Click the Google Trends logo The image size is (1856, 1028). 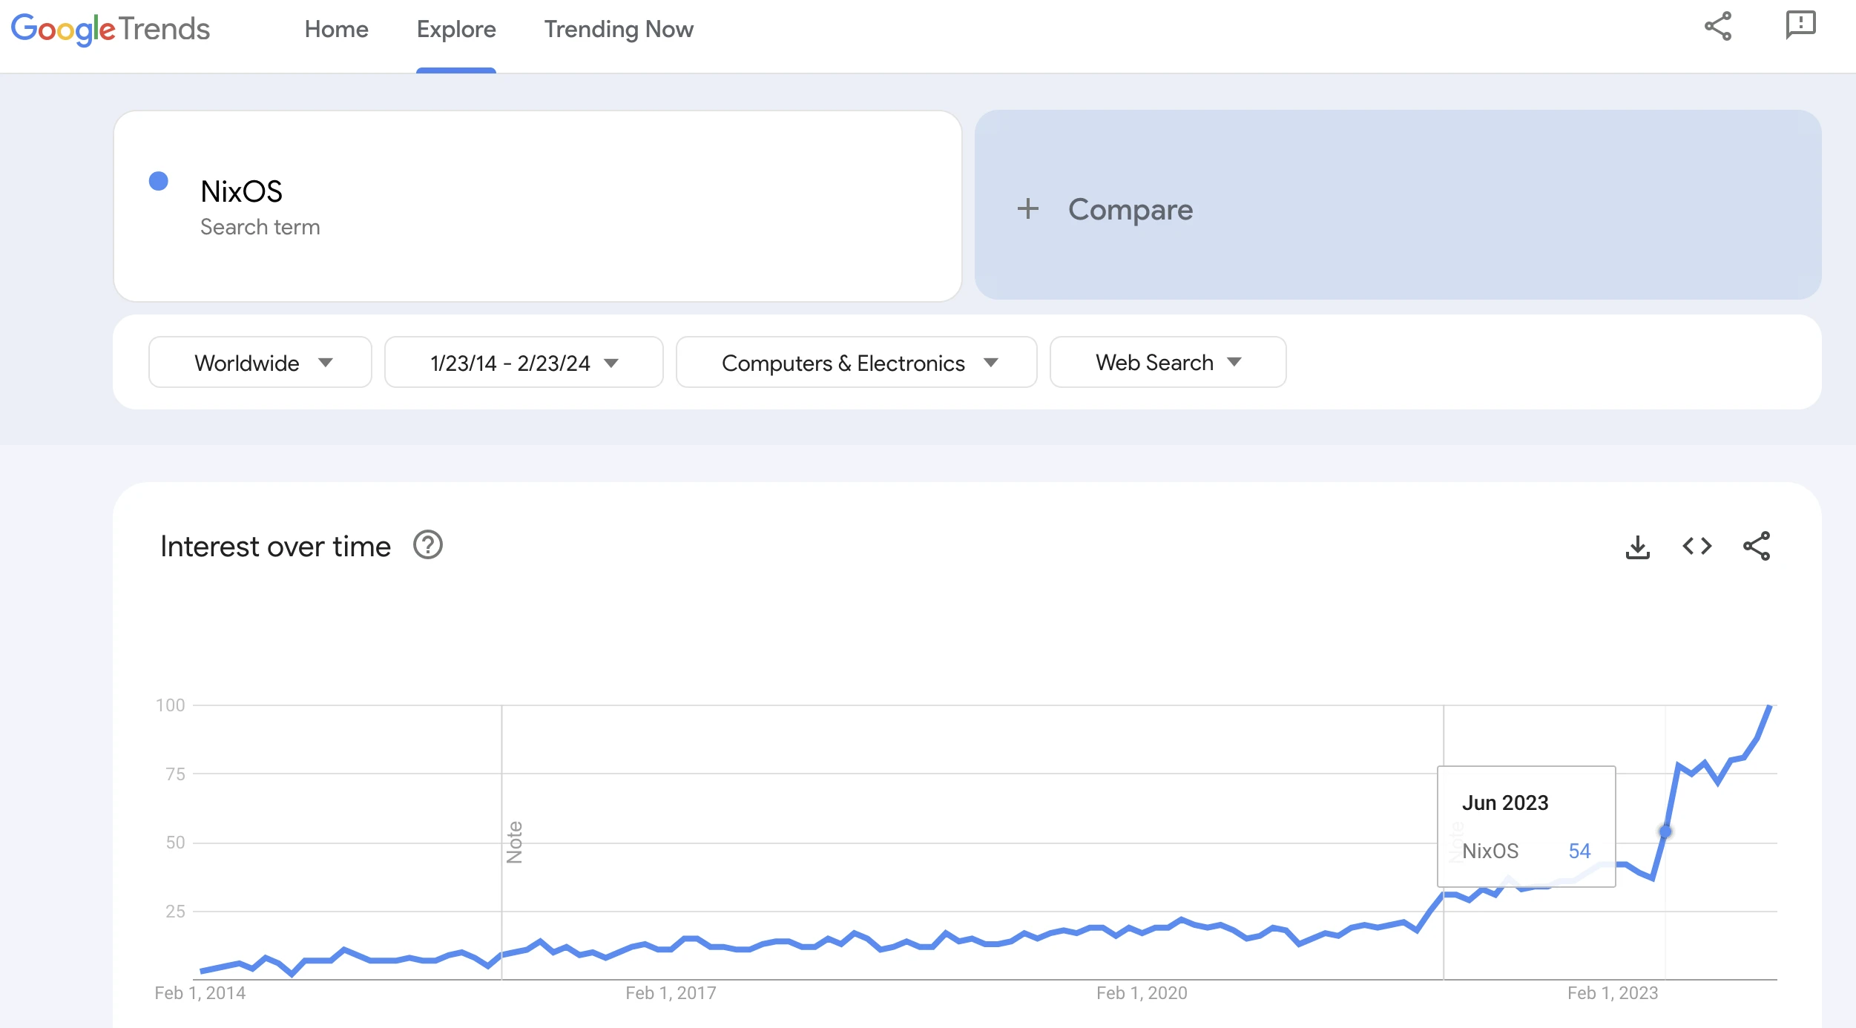tap(111, 29)
